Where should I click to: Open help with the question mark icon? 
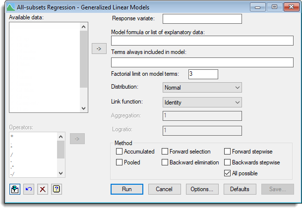click(57, 189)
